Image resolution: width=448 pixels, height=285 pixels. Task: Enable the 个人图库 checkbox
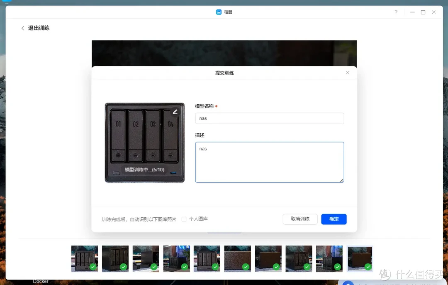pyautogui.click(x=184, y=218)
